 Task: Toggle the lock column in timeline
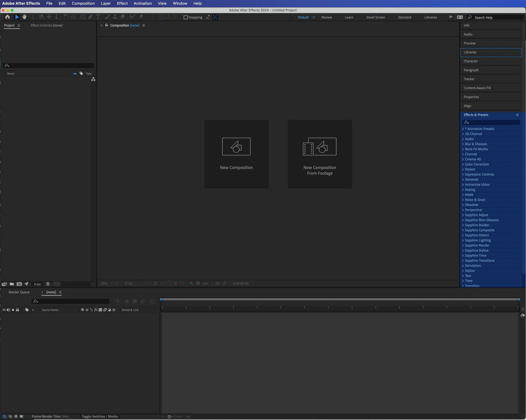coord(17,310)
